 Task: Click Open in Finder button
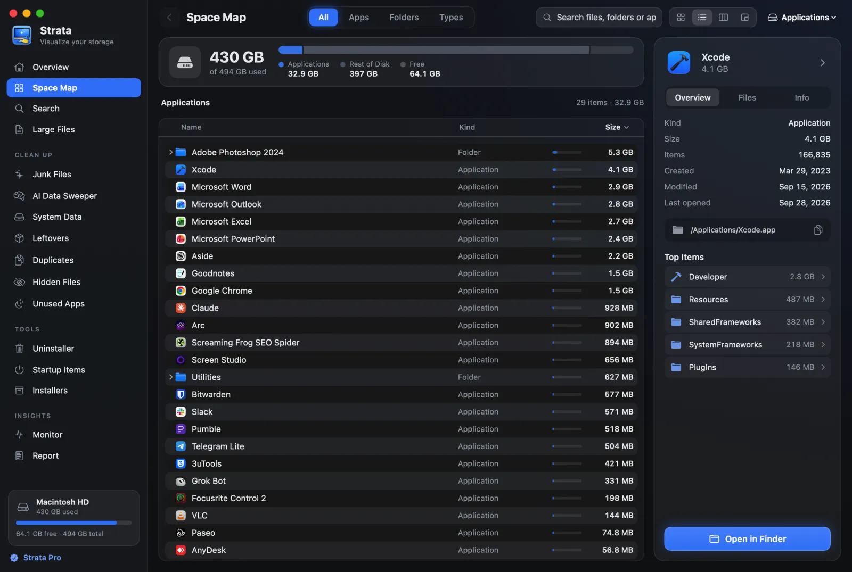(747, 539)
